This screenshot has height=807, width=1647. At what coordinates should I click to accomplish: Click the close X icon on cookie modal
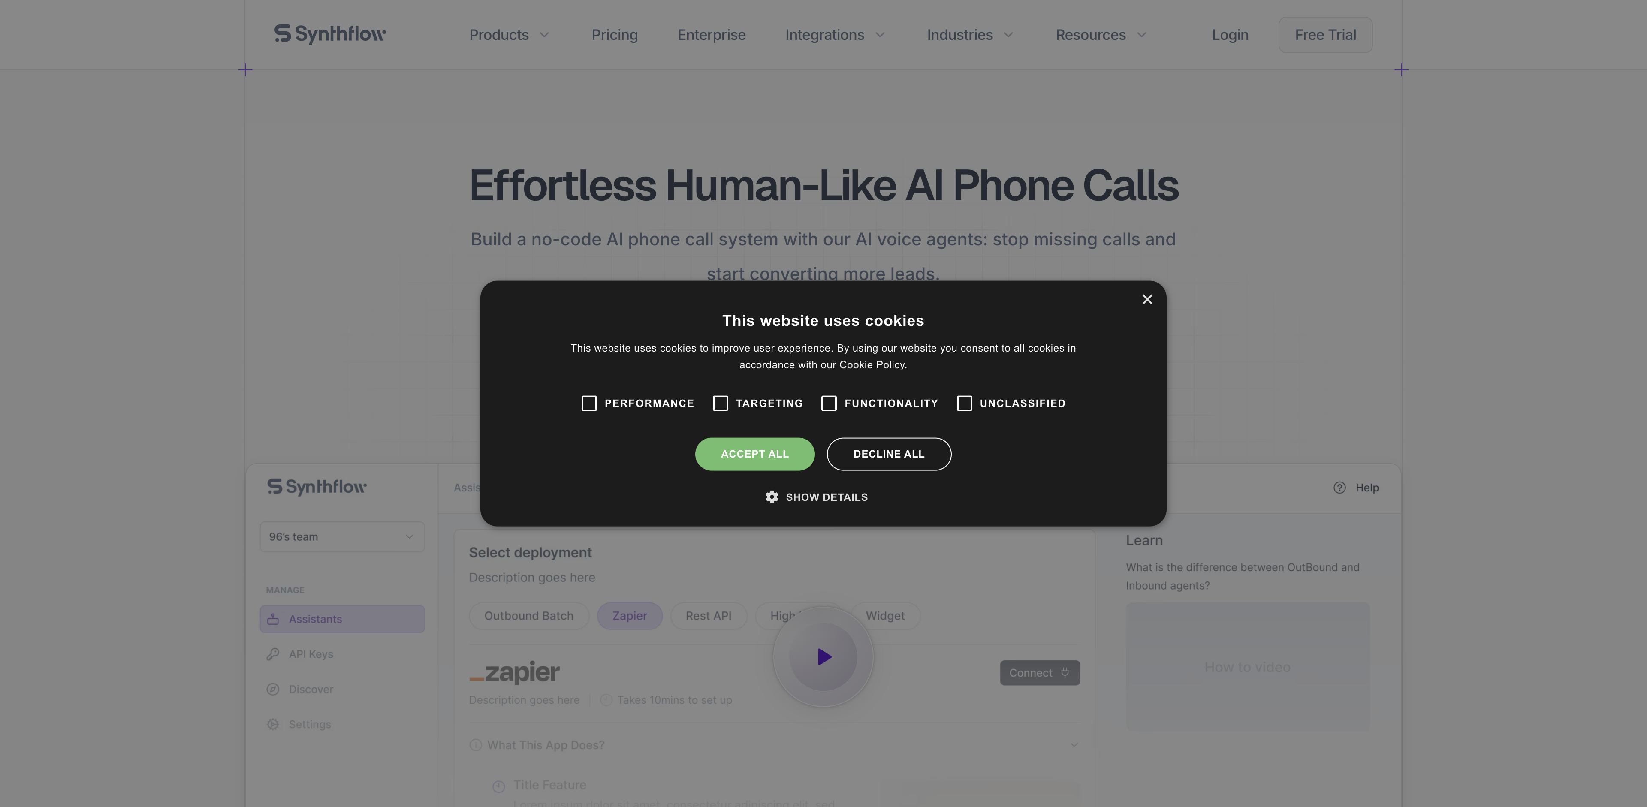tap(1146, 299)
